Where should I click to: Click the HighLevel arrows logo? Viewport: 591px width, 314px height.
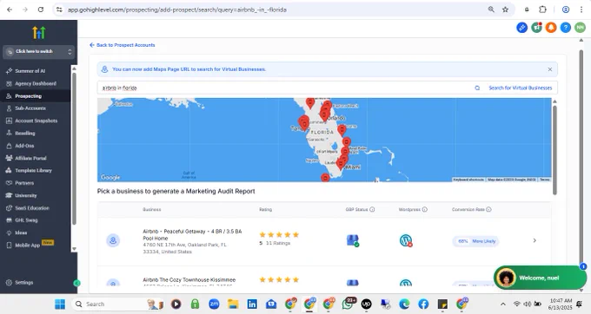39,33
